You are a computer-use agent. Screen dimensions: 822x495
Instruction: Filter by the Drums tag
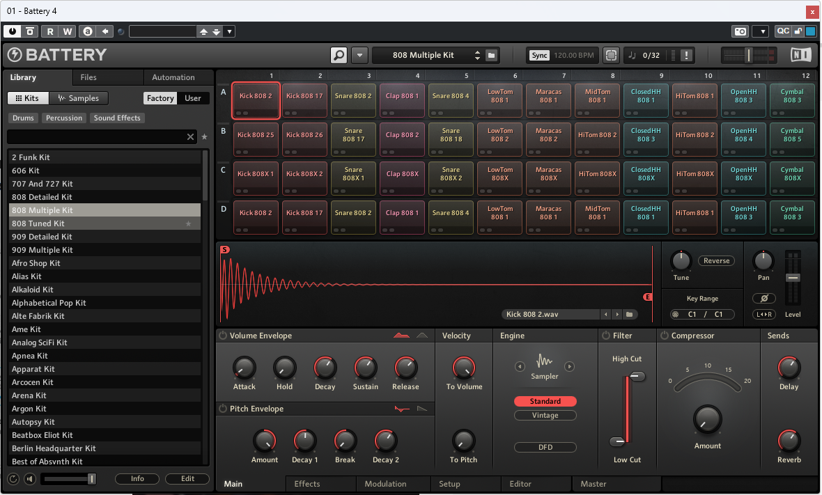click(x=23, y=118)
